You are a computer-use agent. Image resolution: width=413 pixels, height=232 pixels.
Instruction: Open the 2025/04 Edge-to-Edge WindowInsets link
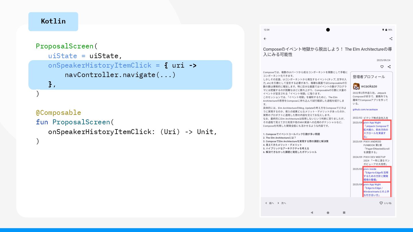(x=377, y=190)
